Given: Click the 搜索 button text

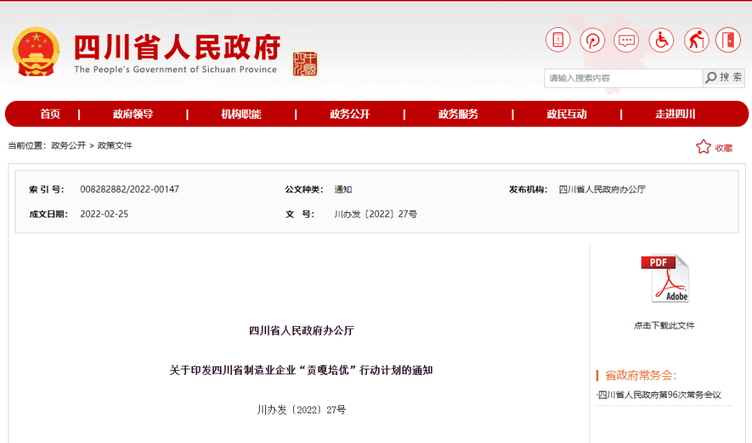Looking at the screenshot, I should click(730, 78).
